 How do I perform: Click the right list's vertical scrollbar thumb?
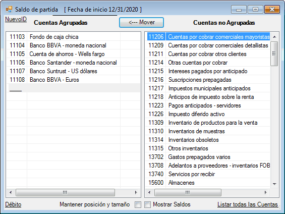pos(274,54)
